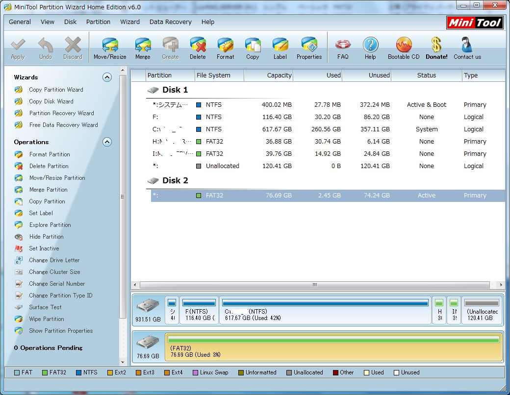Click the sidebar scroll down arrow
The image size is (510, 395).
[123, 362]
